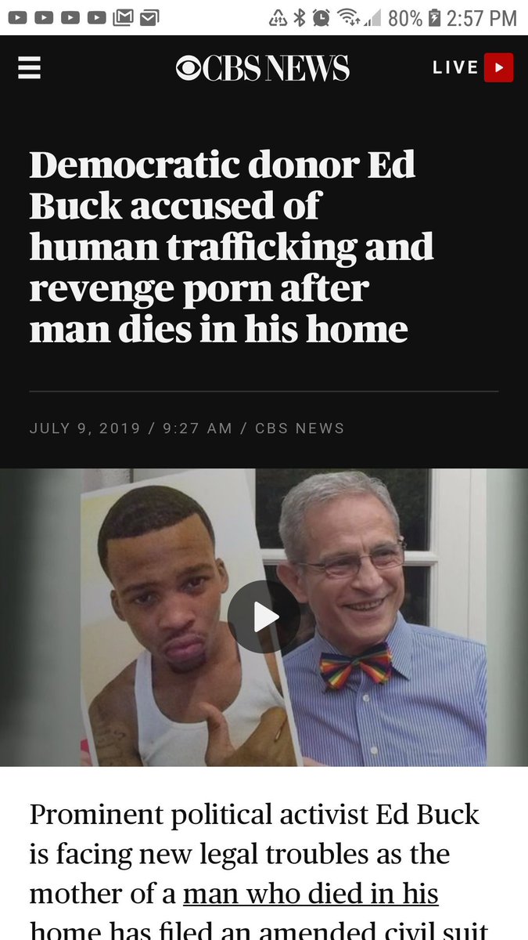The image size is (528, 940).
Task: Play the Ed Buck video
Action: pos(264,617)
